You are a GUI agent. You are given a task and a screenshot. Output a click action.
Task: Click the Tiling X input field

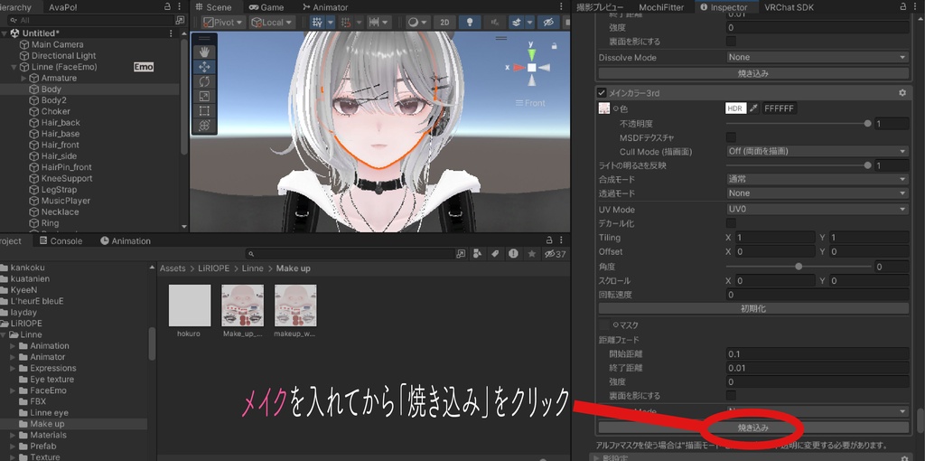click(x=774, y=238)
